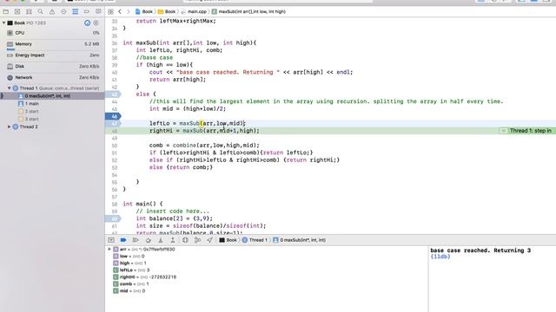Open the Issue navigator warning icon
The height and width of the screenshot is (312, 556).
tap(52, 11)
